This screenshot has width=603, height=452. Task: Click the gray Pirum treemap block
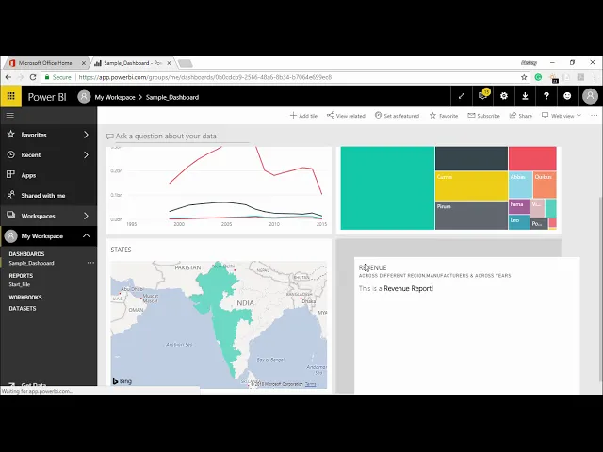click(471, 216)
